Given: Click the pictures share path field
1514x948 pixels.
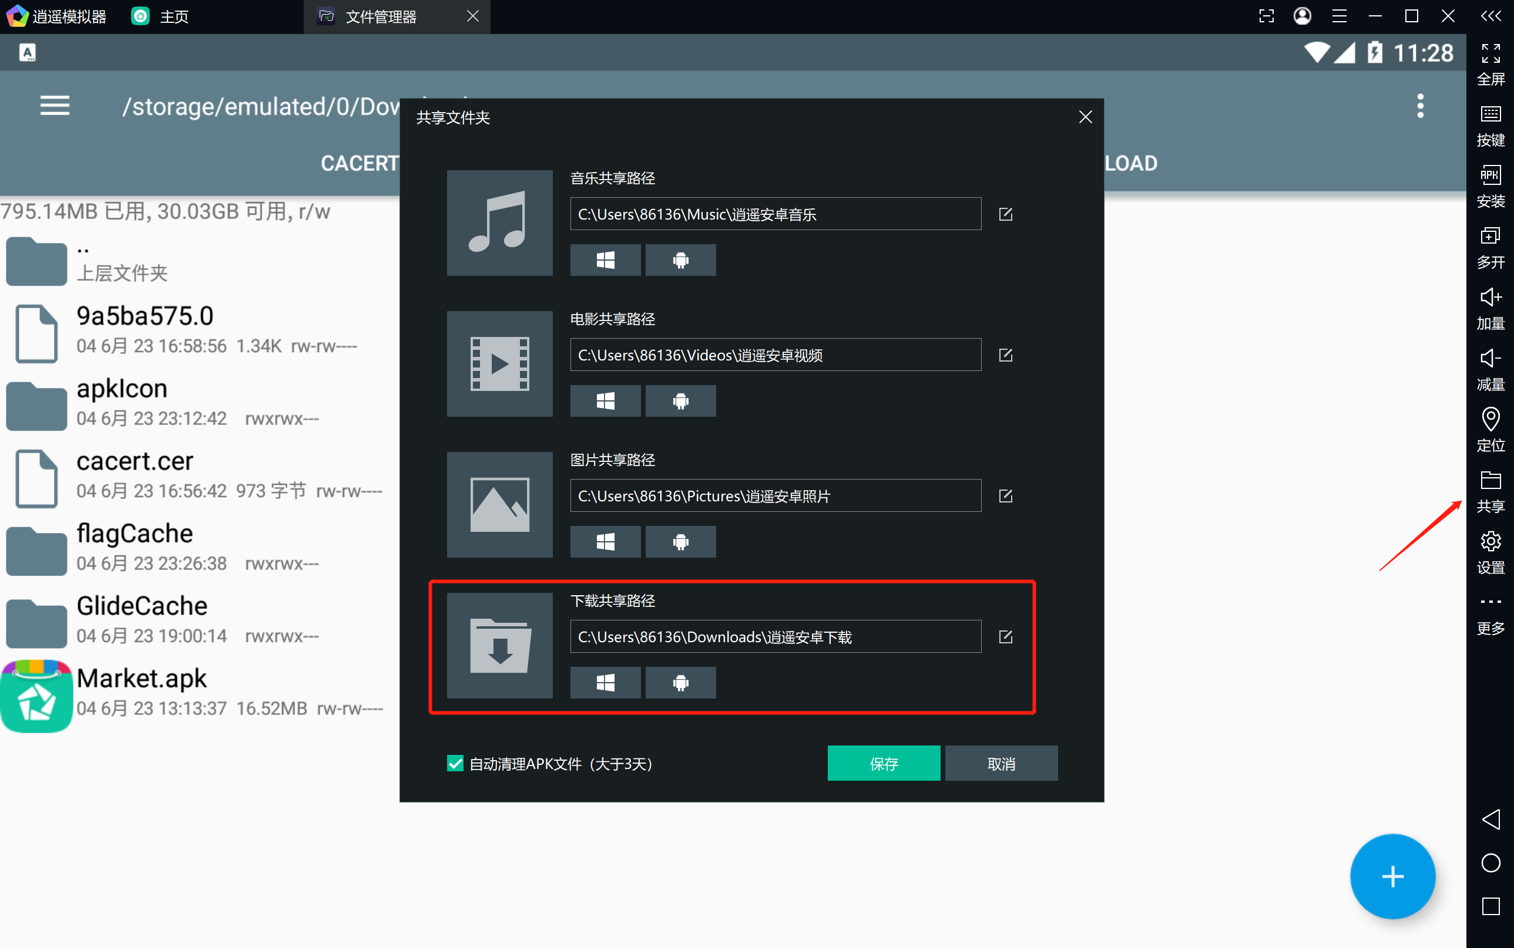Looking at the screenshot, I should click(775, 496).
